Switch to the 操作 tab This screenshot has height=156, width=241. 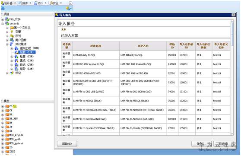pos(25,3)
